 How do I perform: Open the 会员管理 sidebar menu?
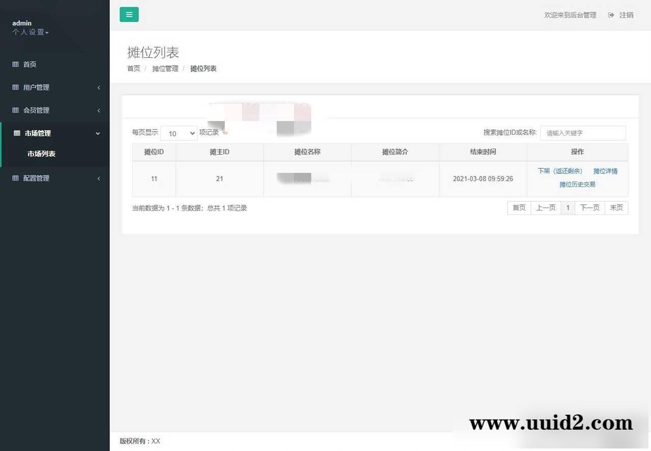coord(36,110)
